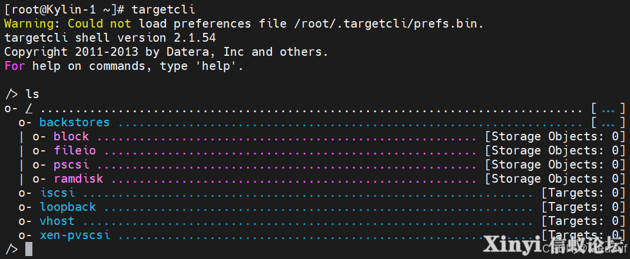This screenshot has height=259, width=630.
Task: Click Storage Objects count on block row
Action: [555, 136]
